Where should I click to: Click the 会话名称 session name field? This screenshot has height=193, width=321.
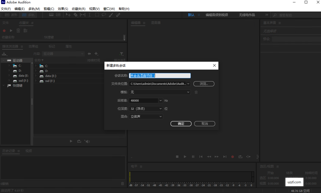click(x=160, y=75)
